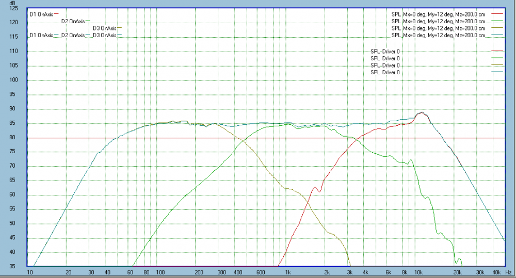
Task: Select the cyan-line 'D2 OnAxis' legend entry
Action: [73, 35]
